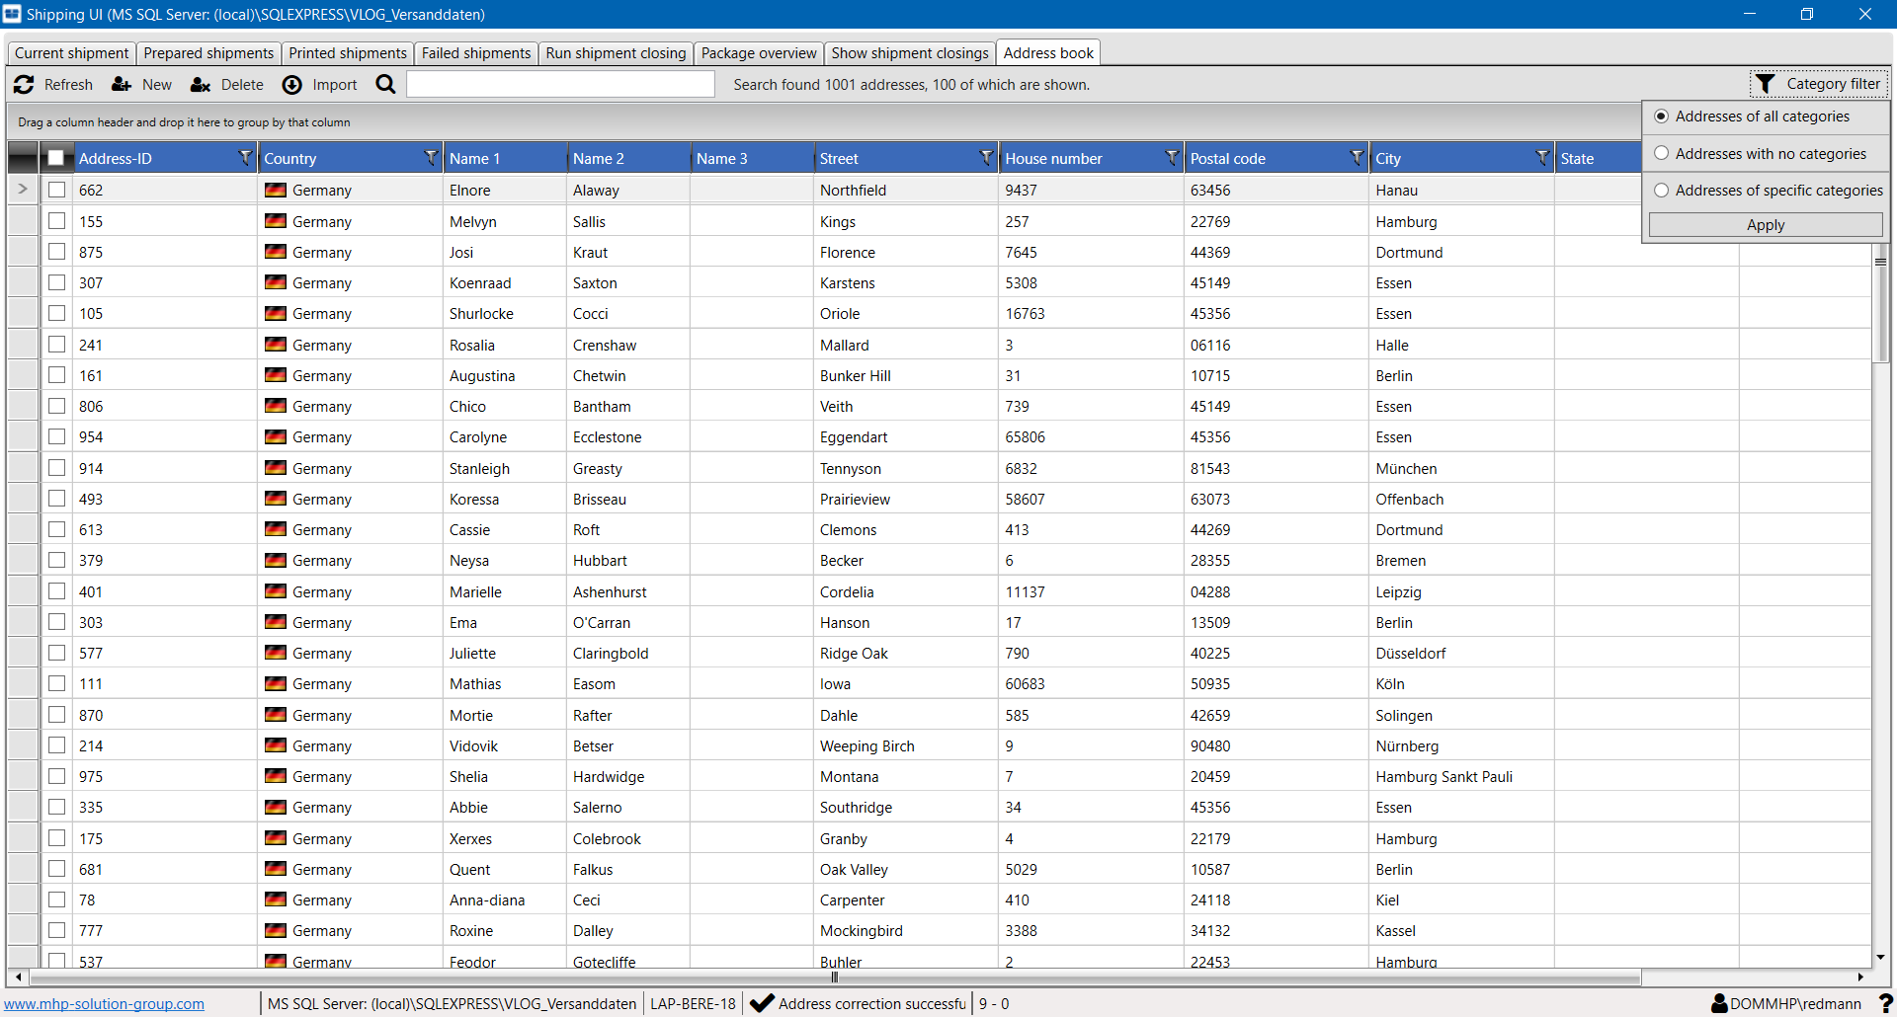Click the help question mark in status bar
This screenshot has height=1017, width=1897.
[1885, 1003]
